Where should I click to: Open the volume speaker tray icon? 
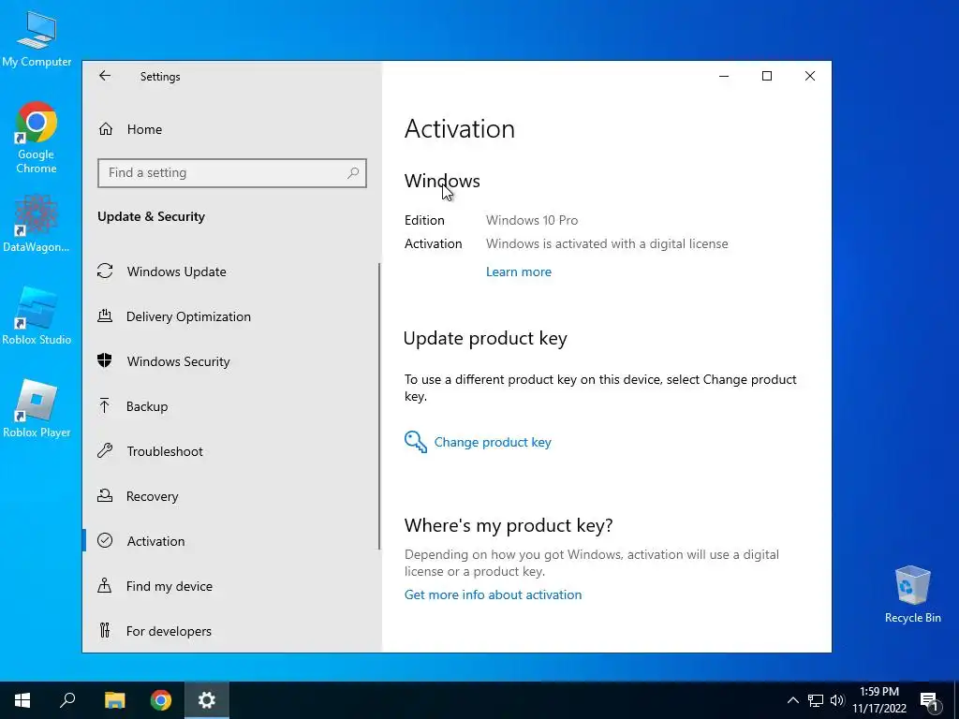click(x=837, y=700)
